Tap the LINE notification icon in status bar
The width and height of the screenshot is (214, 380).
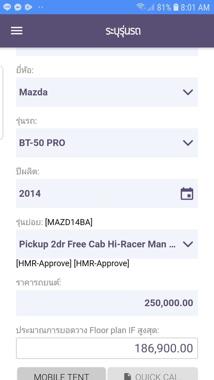[x=7, y=7]
